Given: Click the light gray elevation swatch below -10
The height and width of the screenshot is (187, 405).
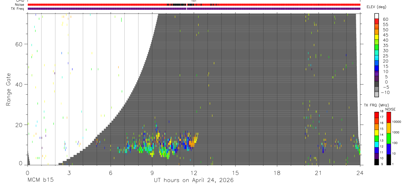Looking at the screenshot, I should point(377,95).
